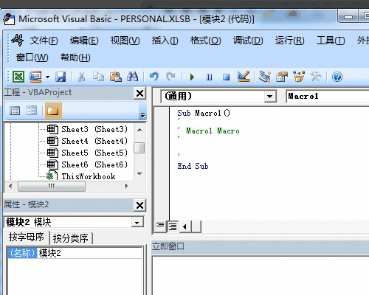369x295 pixels.
Task: Click project tree horizontal scroll left arrow
Action: click(x=10, y=186)
